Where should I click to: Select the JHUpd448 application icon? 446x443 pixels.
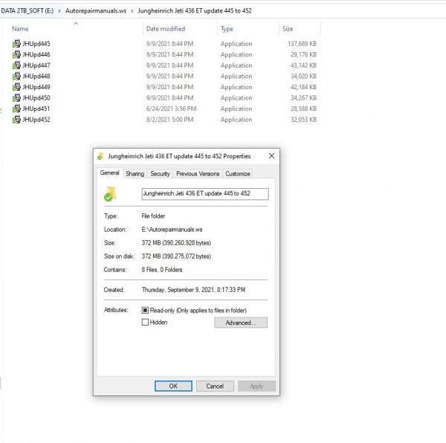16,76
